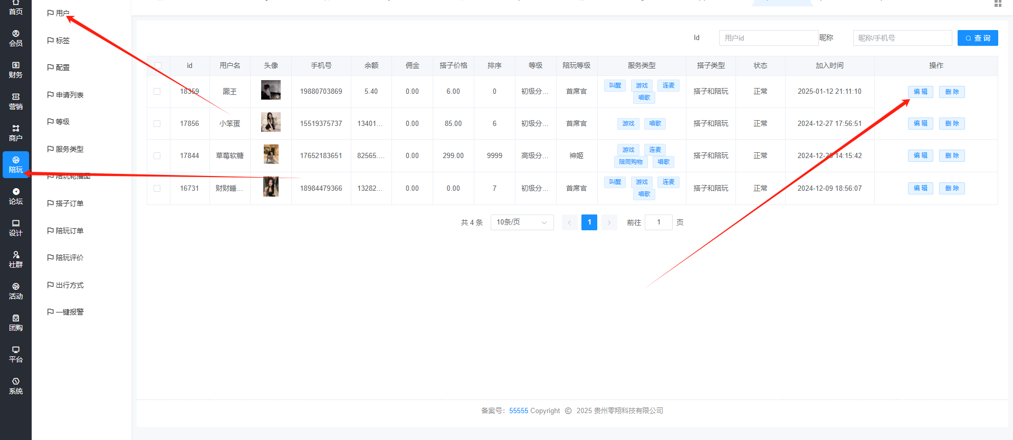Image resolution: width=1013 pixels, height=440 pixels.
Task: Click the 用户id input field
Action: click(768, 38)
